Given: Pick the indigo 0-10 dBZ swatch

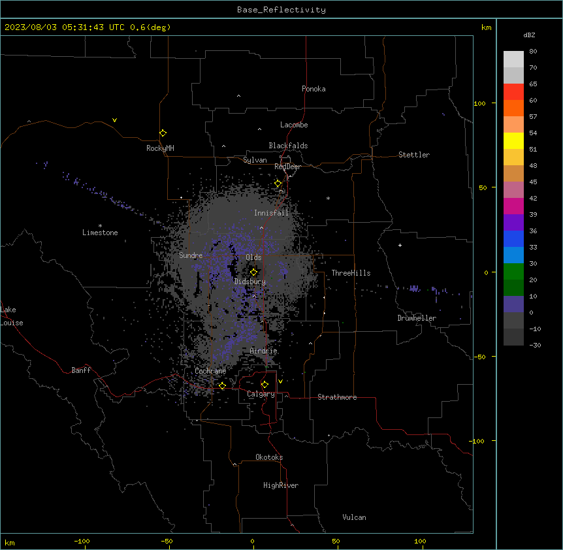Looking at the screenshot, I should (x=513, y=304).
